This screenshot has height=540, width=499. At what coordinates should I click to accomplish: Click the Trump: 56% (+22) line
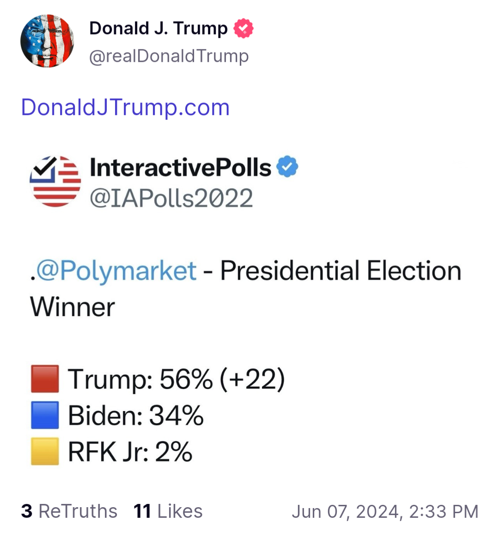176,379
